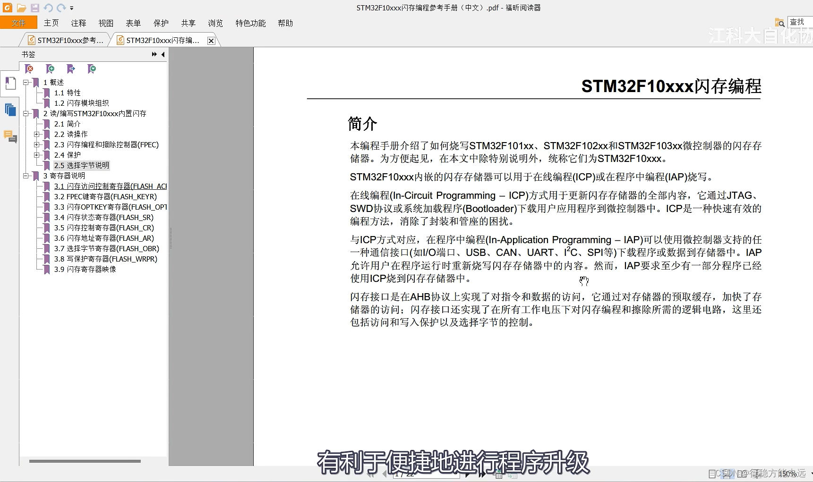This screenshot has width=813, height=482.
Task: Go to bookmark 2.4 保护
Action: pyautogui.click(x=67, y=155)
